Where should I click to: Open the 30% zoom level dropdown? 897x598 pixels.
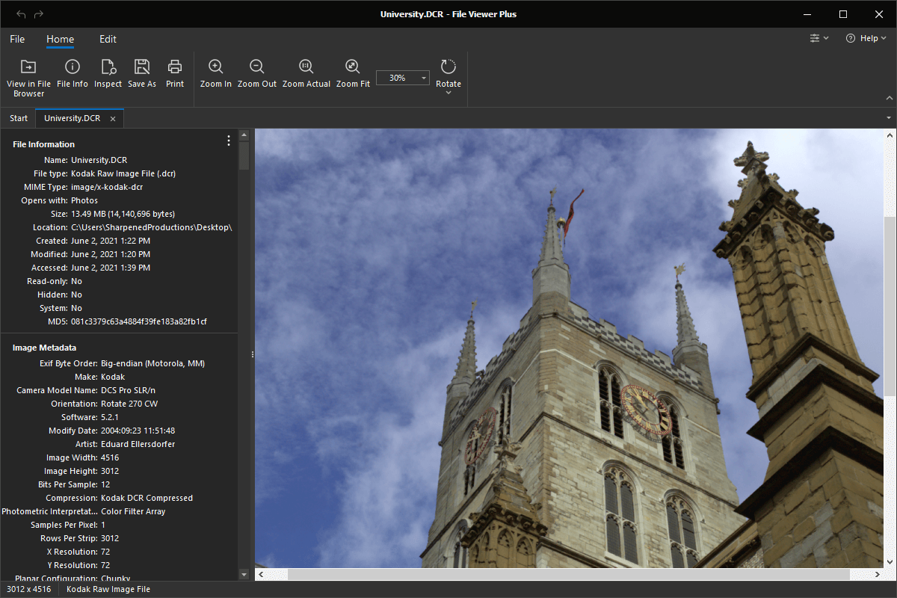coord(403,78)
